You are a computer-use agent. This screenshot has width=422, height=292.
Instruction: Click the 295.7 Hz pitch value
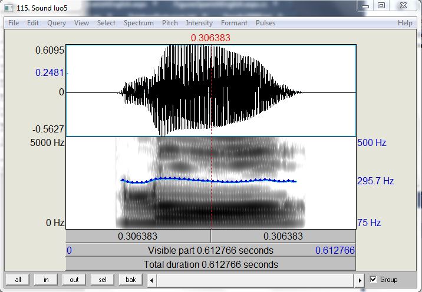[x=375, y=181]
